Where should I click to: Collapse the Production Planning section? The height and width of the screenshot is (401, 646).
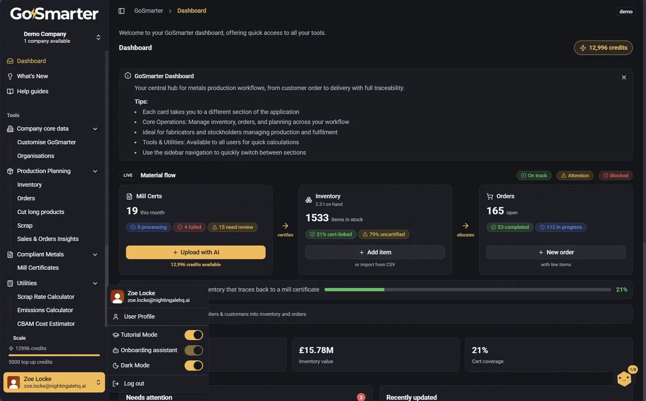point(95,171)
